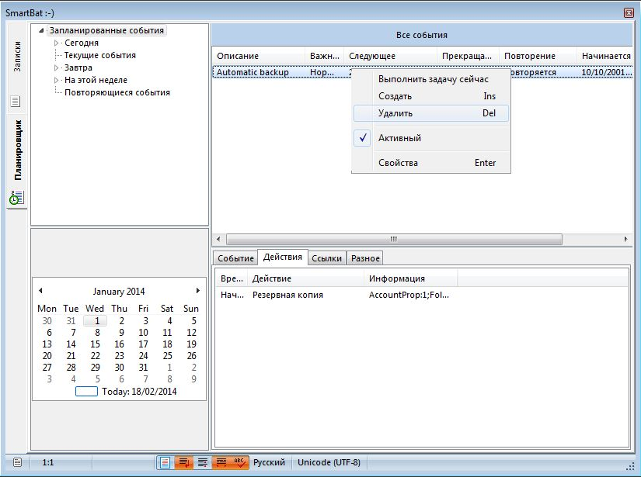Click the document icon in status bar
Screen dimensions: 641x477
[x=17, y=462]
